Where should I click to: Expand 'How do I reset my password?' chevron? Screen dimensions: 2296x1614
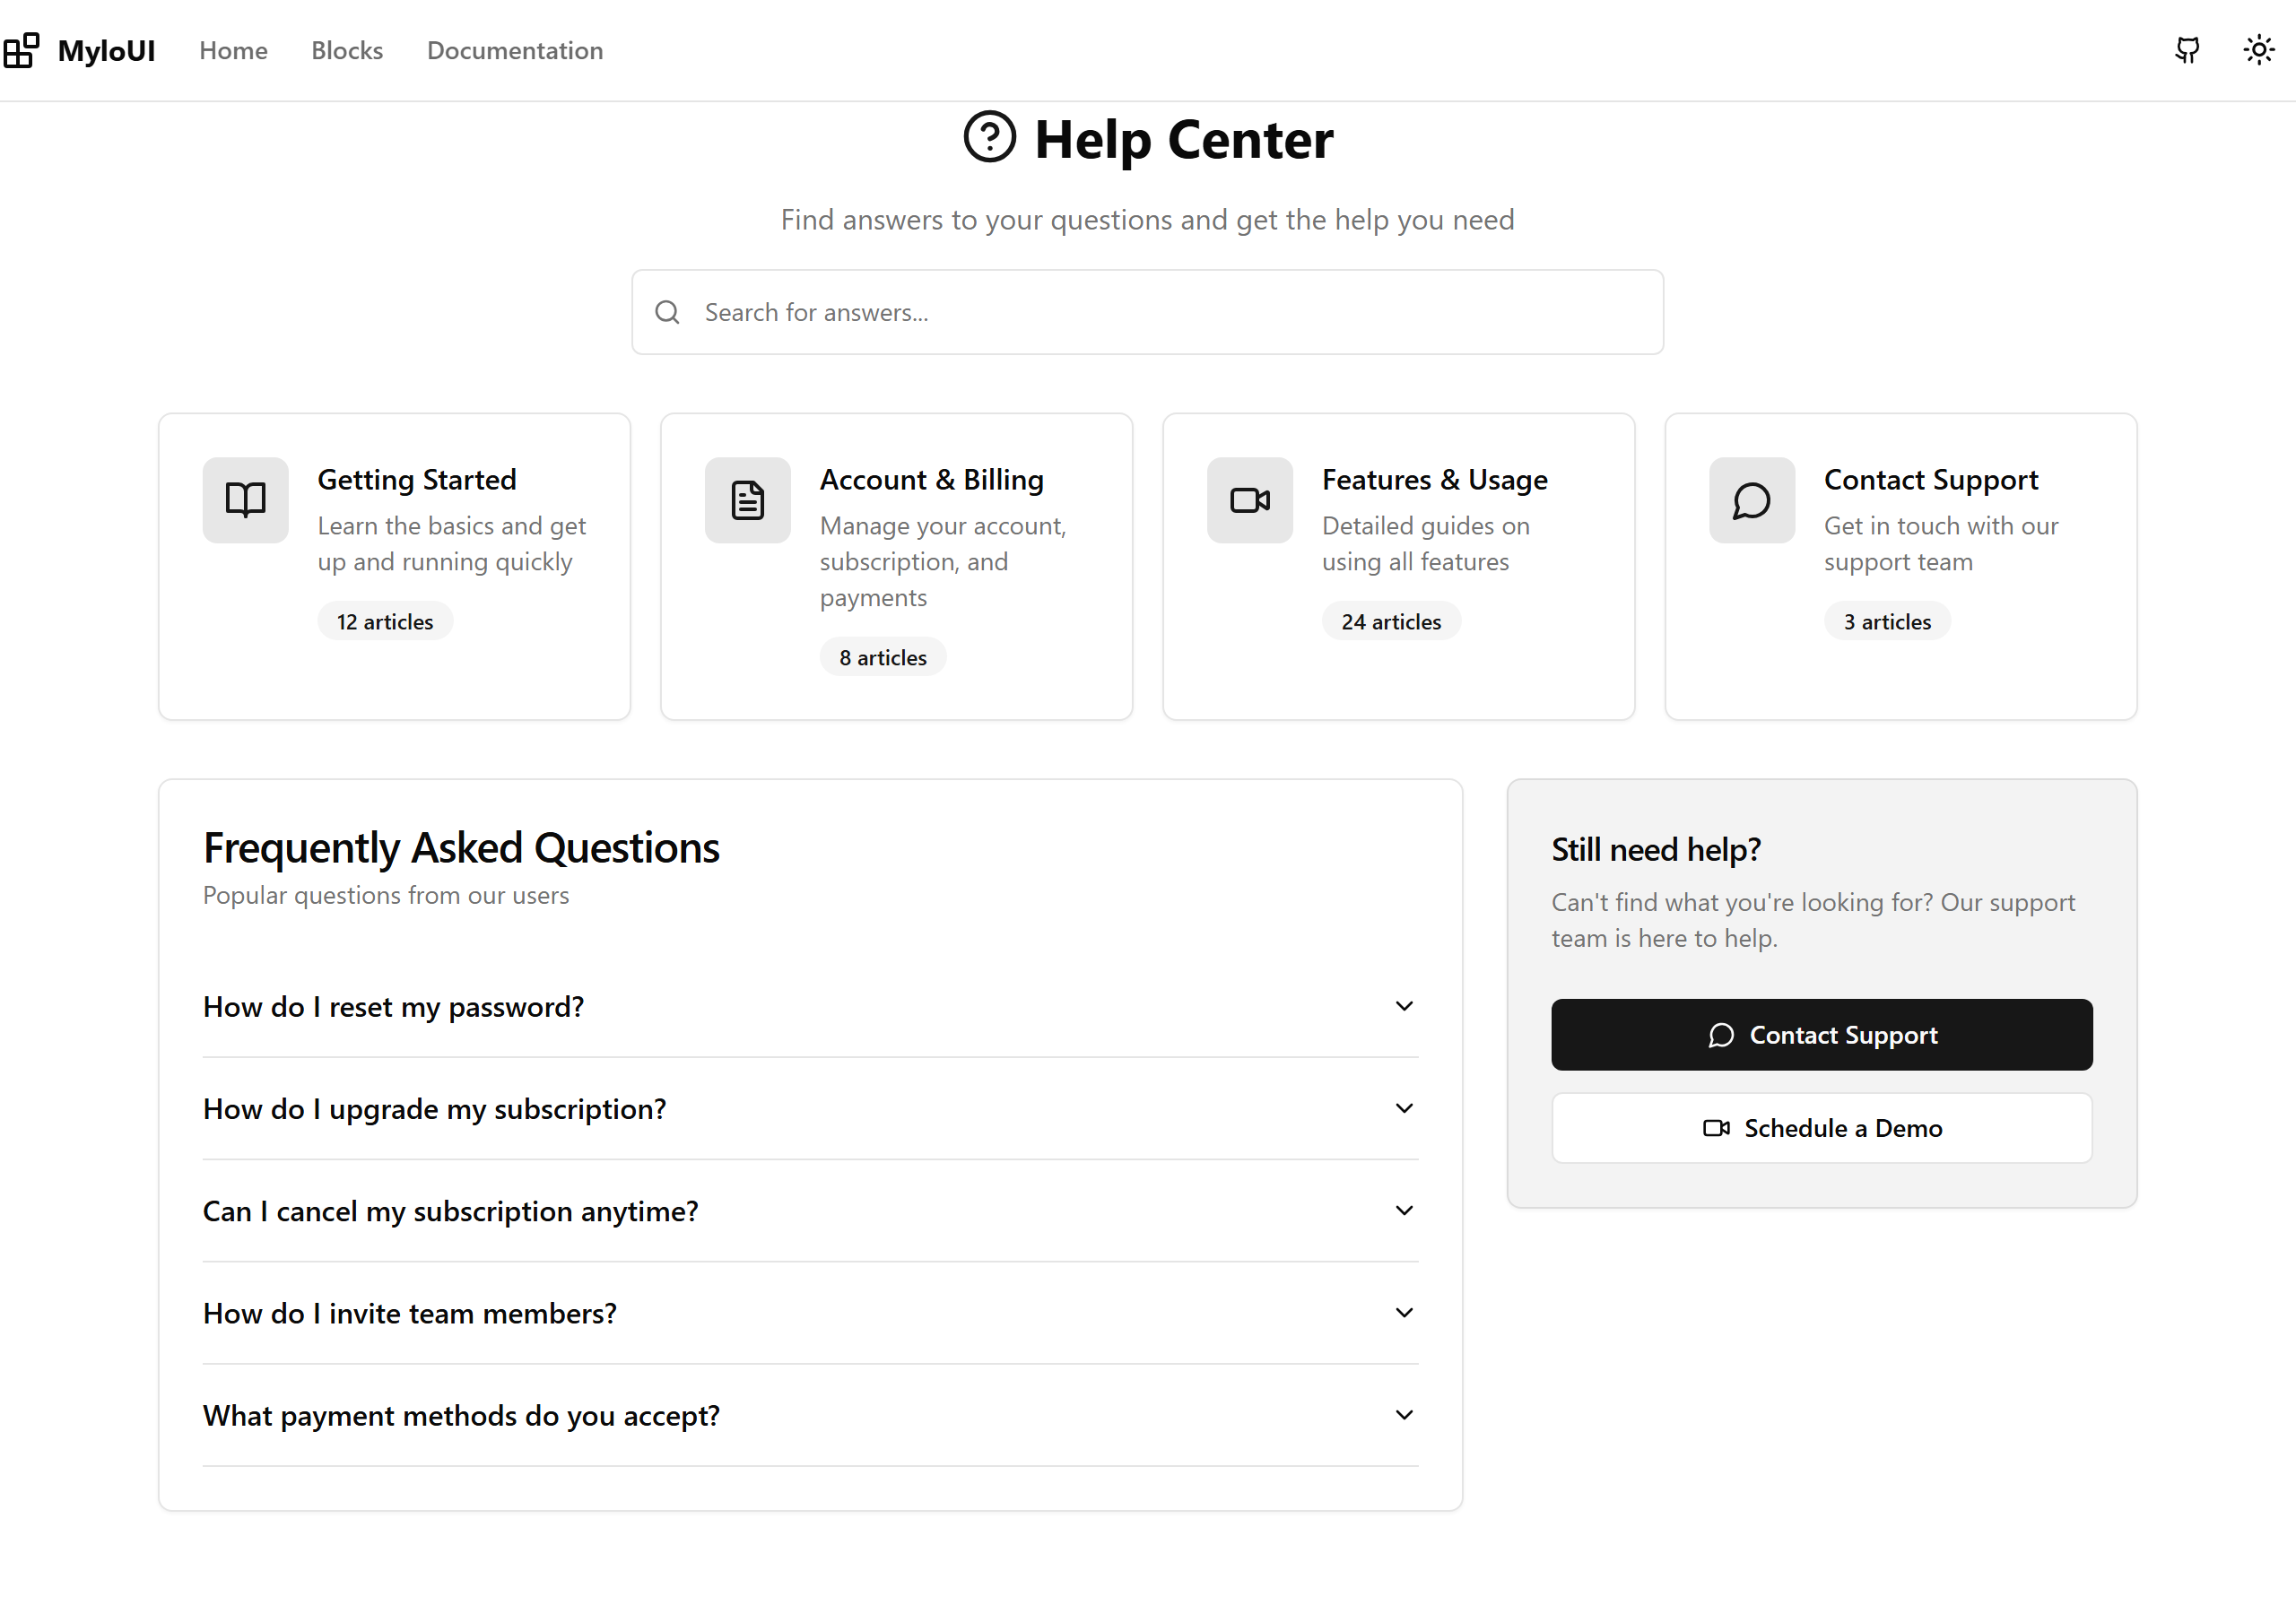[1404, 1006]
